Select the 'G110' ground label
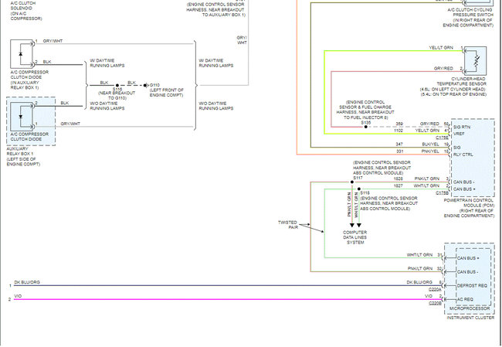The height and width of the screenshot is (347, 502). coord(154,85)
